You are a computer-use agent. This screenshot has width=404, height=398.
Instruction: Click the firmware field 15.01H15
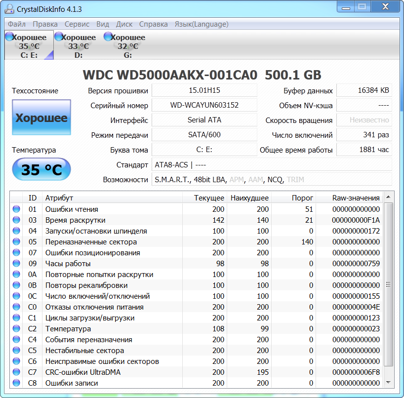204,90
